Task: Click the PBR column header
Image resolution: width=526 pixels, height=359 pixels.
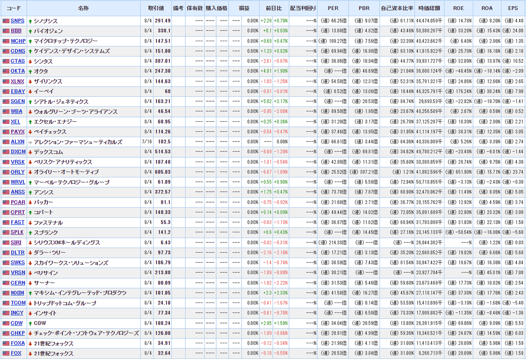Action: 364,8
